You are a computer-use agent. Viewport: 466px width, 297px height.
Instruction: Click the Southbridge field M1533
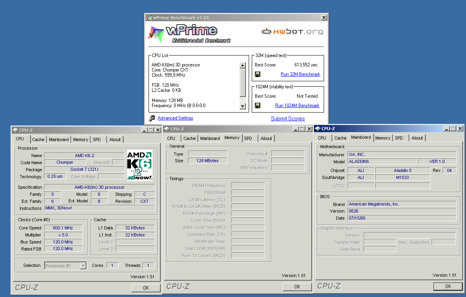click(403, 177)
